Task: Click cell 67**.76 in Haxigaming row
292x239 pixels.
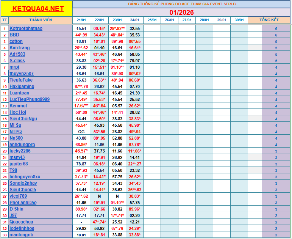Action: pyautogui.click(x=81, y=86)
